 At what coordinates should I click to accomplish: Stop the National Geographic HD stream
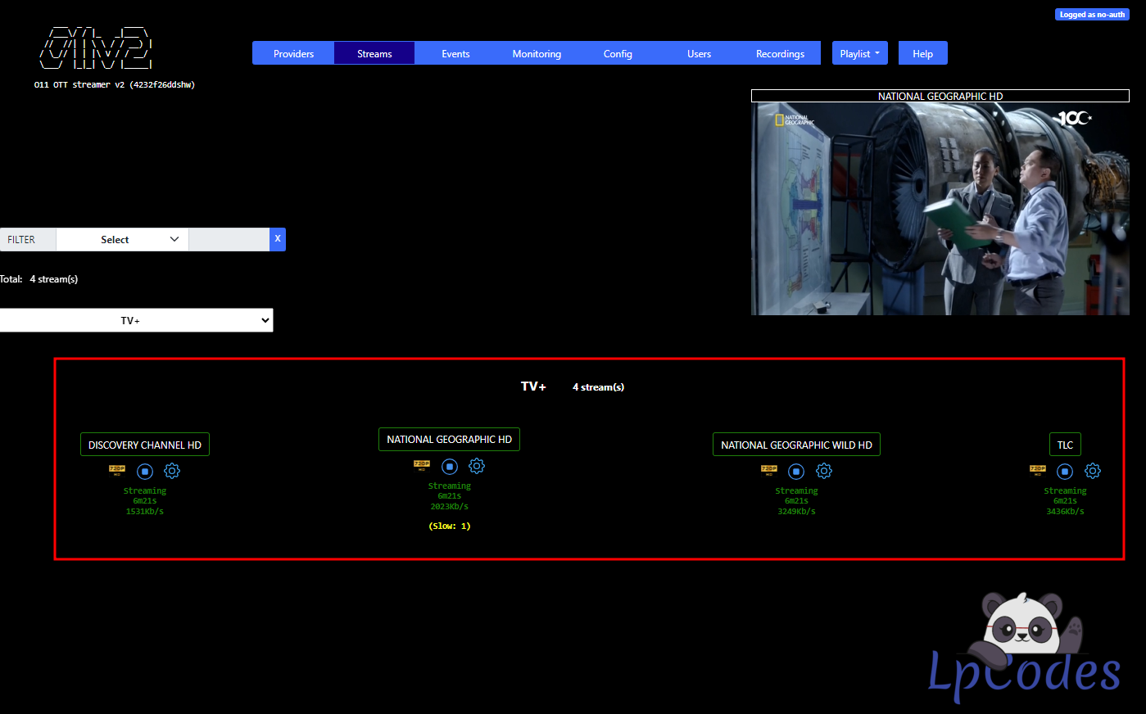pos(449,465)
